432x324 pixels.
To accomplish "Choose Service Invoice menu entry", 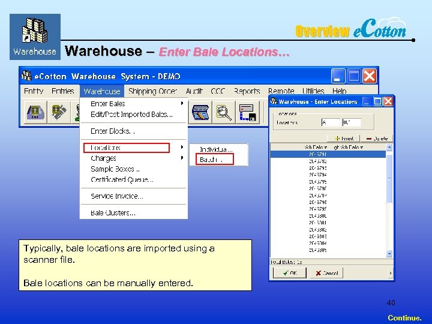I will point(134,196).
